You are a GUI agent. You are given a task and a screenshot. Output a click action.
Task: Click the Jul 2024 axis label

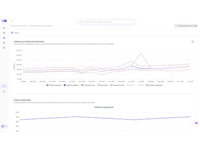pyautogui.click(x=23, y=81)
